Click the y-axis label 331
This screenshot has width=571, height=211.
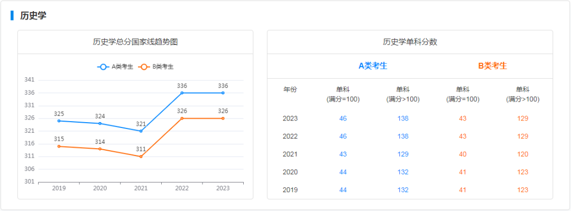tap(30, 105)
